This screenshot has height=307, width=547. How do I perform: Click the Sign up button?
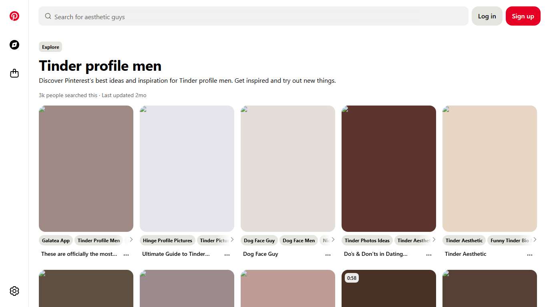(x=523, y=16)
